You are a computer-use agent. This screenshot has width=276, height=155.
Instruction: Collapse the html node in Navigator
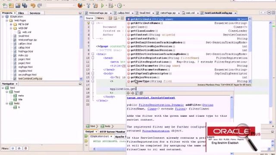pos(3,88)
